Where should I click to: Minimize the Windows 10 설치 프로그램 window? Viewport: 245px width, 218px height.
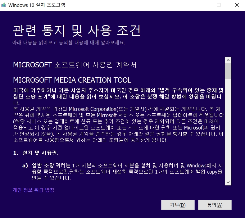point(201,5)
